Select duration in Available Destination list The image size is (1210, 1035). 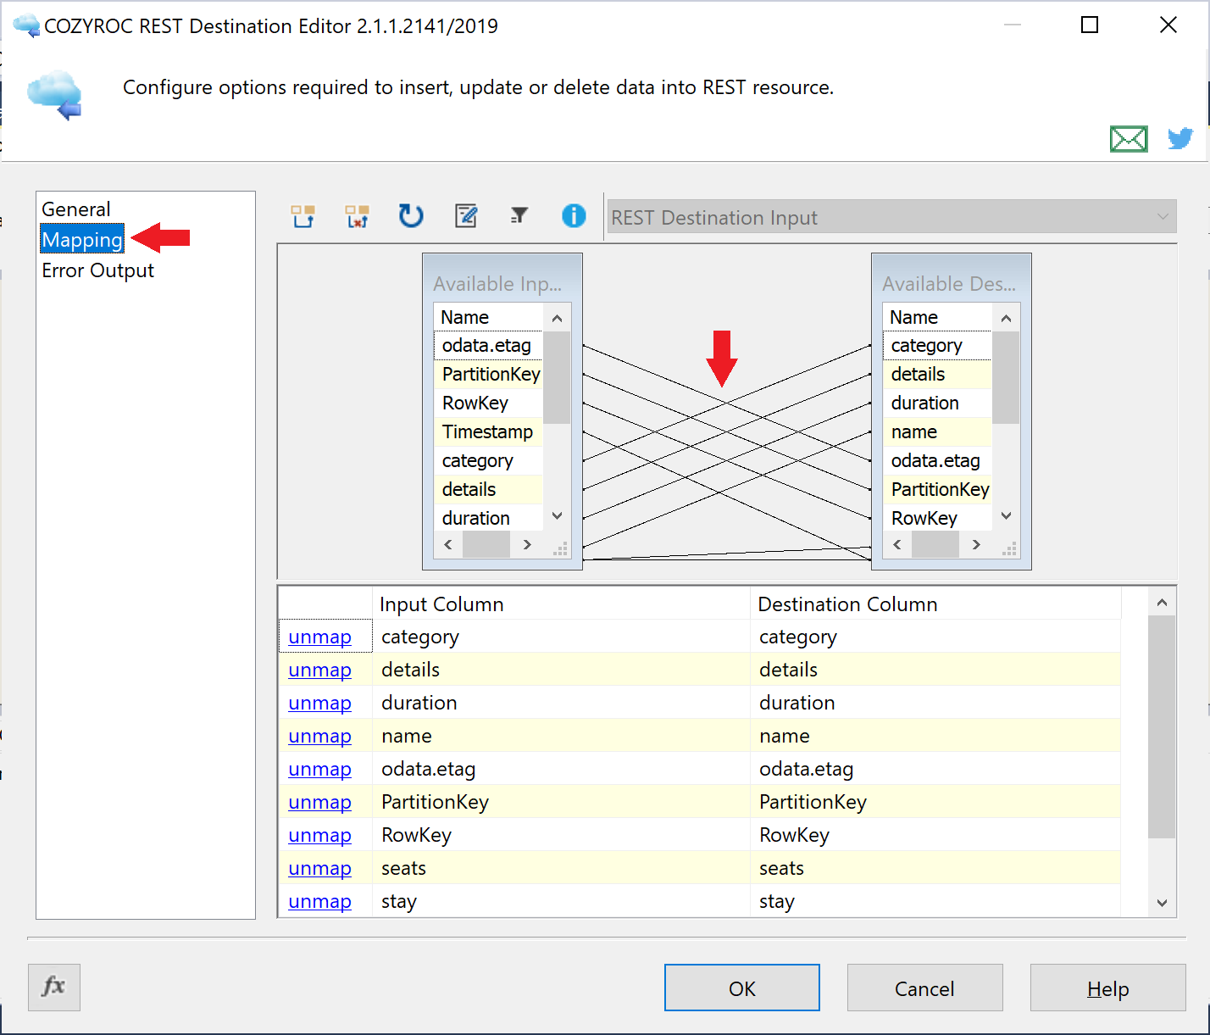pos(937,403)
